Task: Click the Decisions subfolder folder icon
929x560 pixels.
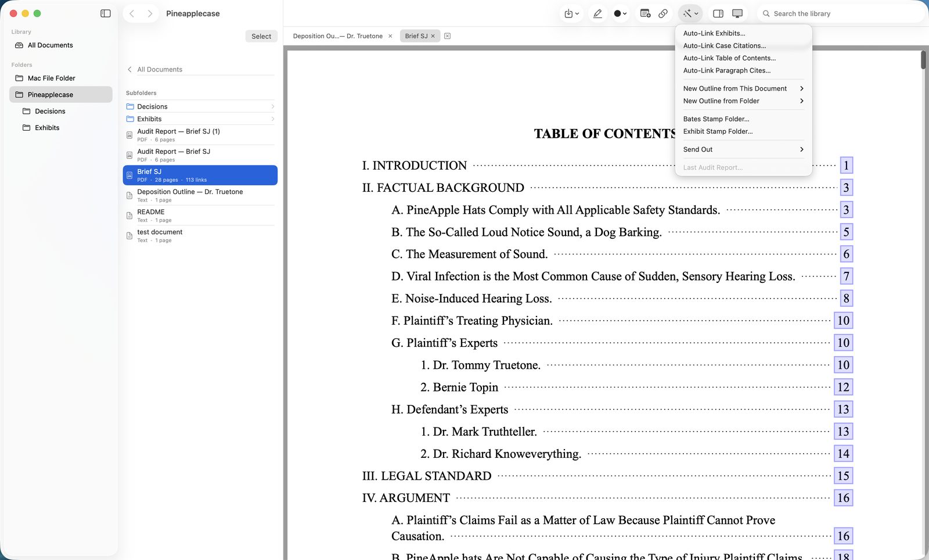Action: (130, 106)
